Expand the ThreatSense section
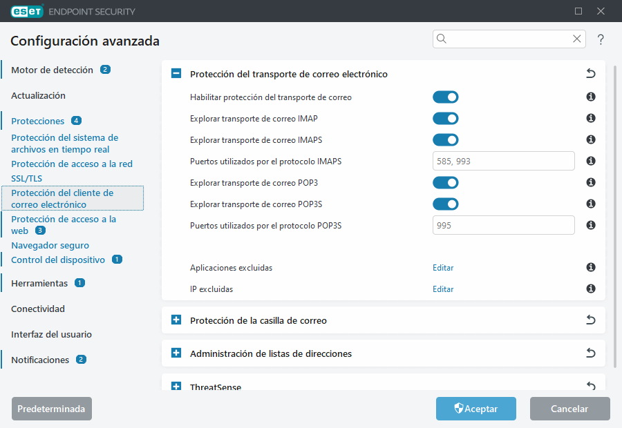 pos(176,385)
